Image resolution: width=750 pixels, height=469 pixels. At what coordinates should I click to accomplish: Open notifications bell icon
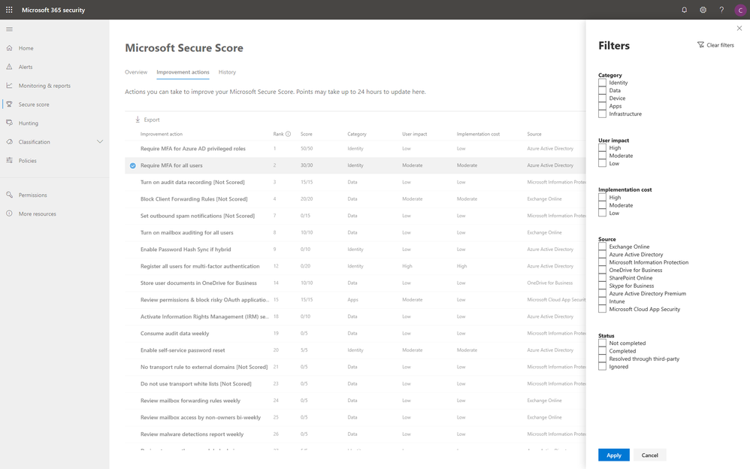[684, 10]
